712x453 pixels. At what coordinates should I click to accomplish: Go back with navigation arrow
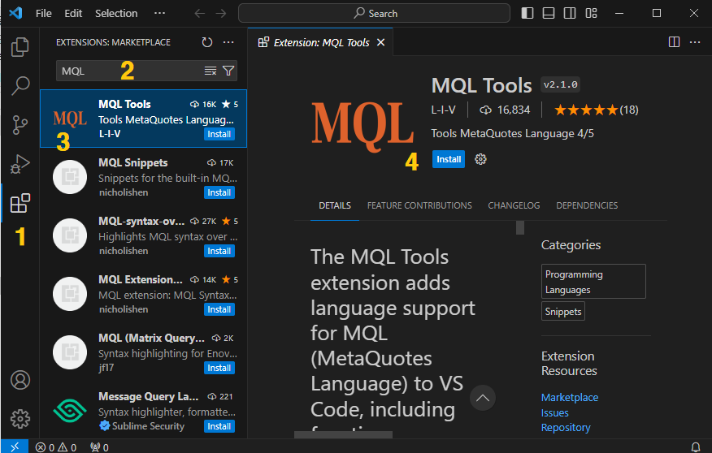(x=199, y=14)
